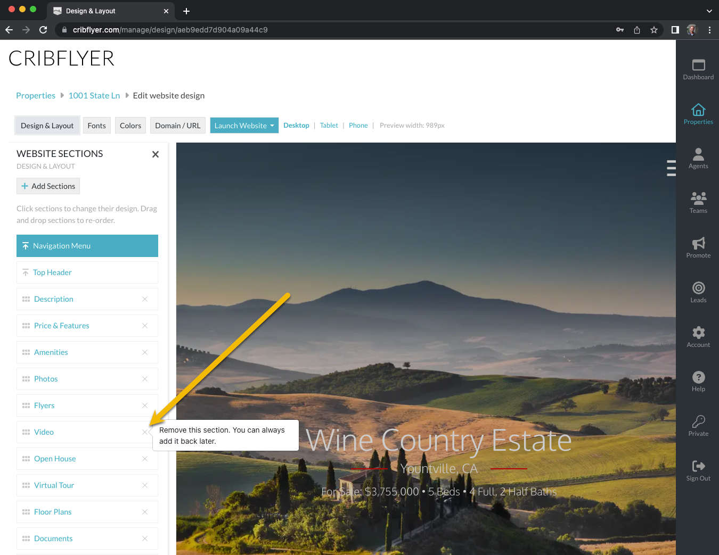Click the Photos drag handle icon
The height and width of the screenshot is (555, 719).
click(26, 379)
